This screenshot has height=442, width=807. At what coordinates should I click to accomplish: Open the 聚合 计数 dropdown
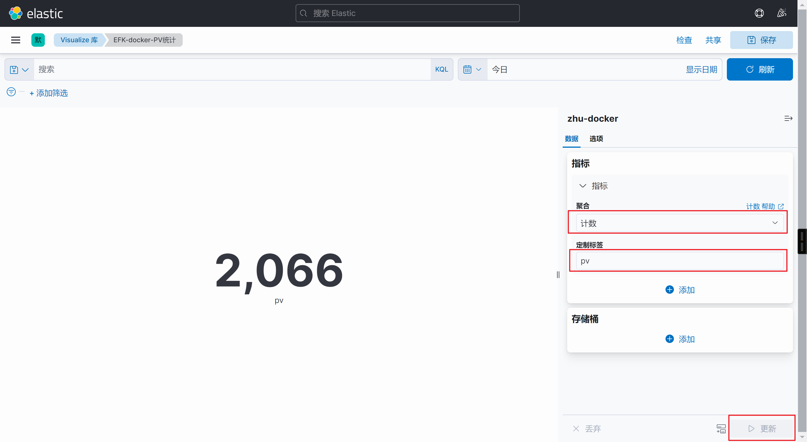[x=680, y=223]
